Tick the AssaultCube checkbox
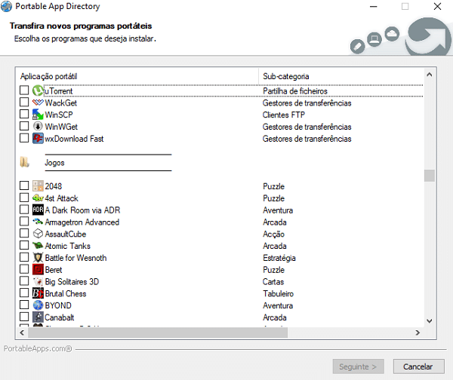The height and width of the screenshot is (380, 453). click(x=24, y=233)
